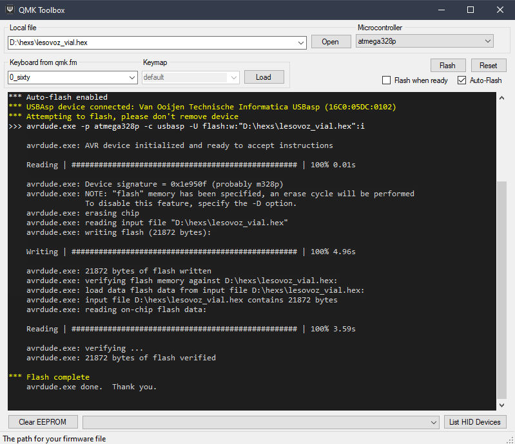Viewport: 515px width, 444px height.
Task: Click the scroll down arrow of the log
Action: pyautogui.click(x=501, y=405)
